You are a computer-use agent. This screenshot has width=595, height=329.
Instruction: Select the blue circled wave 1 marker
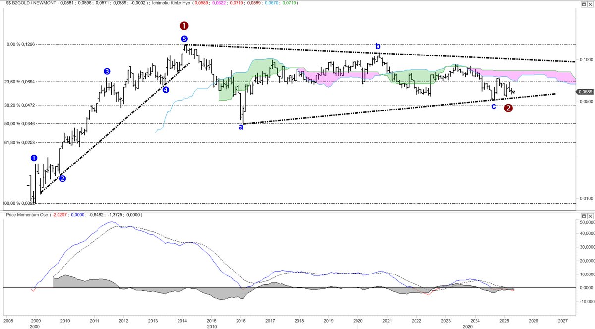[34, 158]
